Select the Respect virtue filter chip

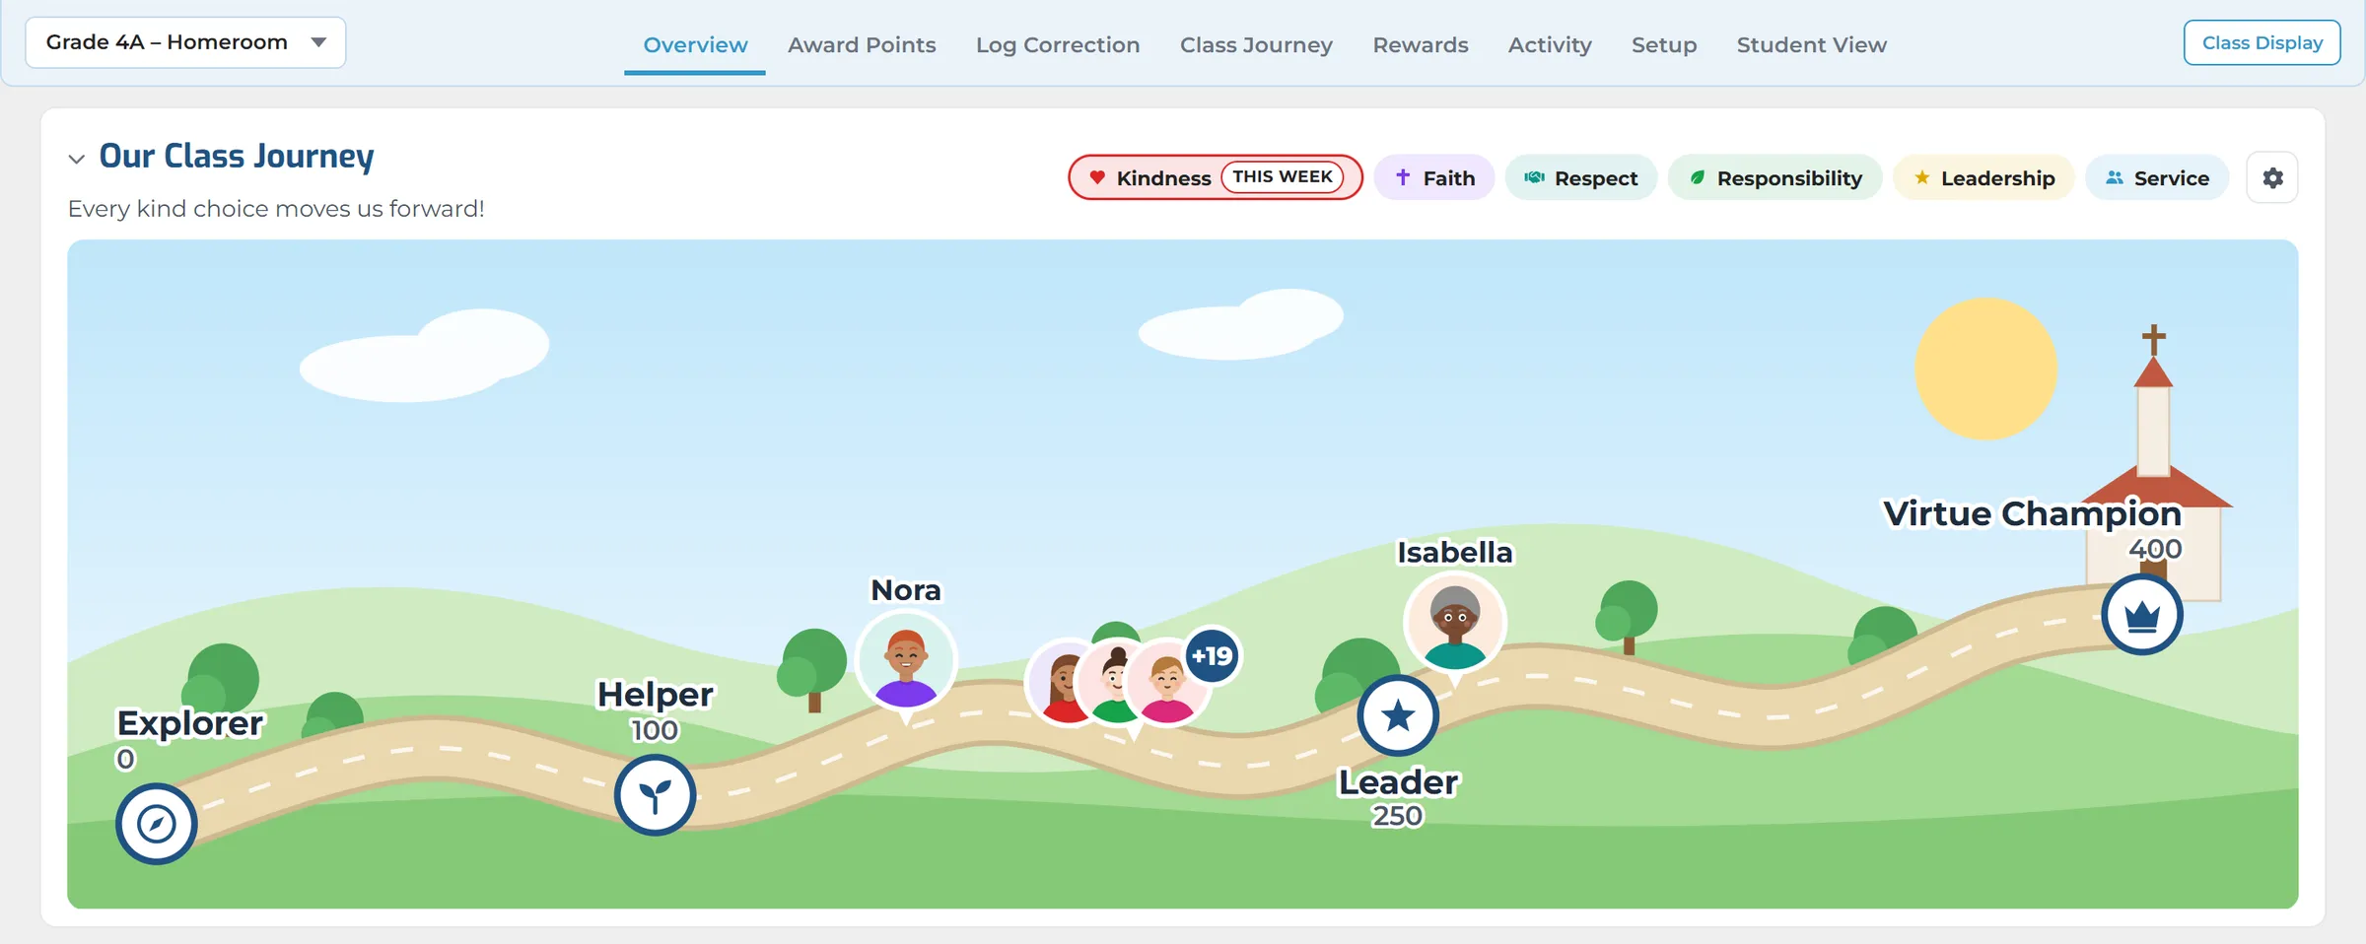1581,177
